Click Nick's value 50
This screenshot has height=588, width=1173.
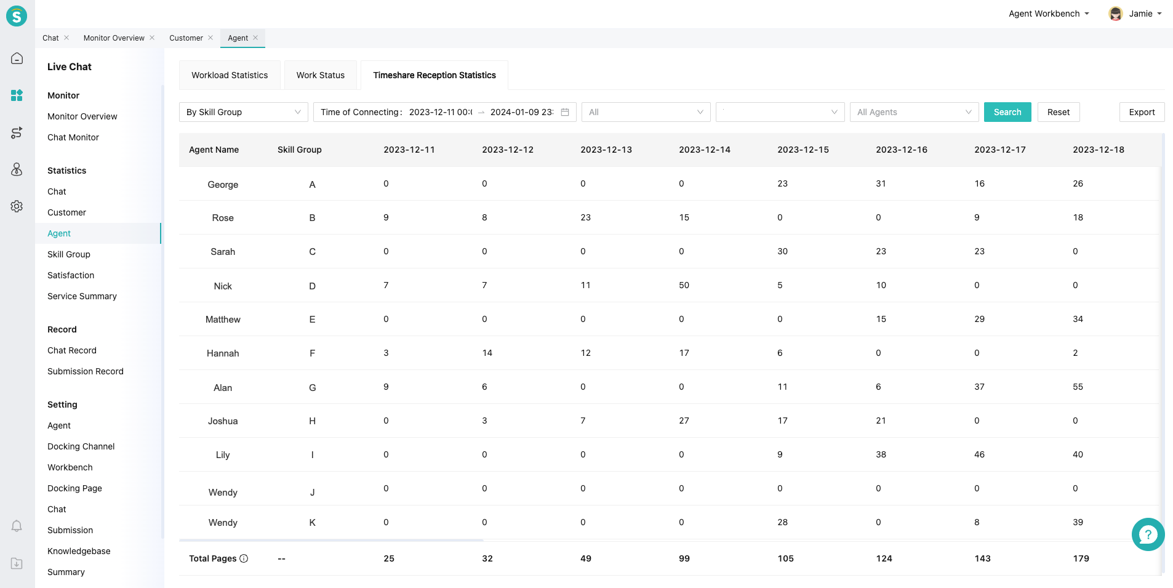click(x=684, y=285)
